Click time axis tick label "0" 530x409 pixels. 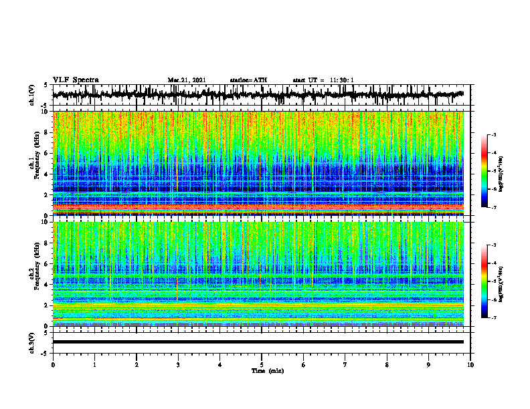(53, 365)
